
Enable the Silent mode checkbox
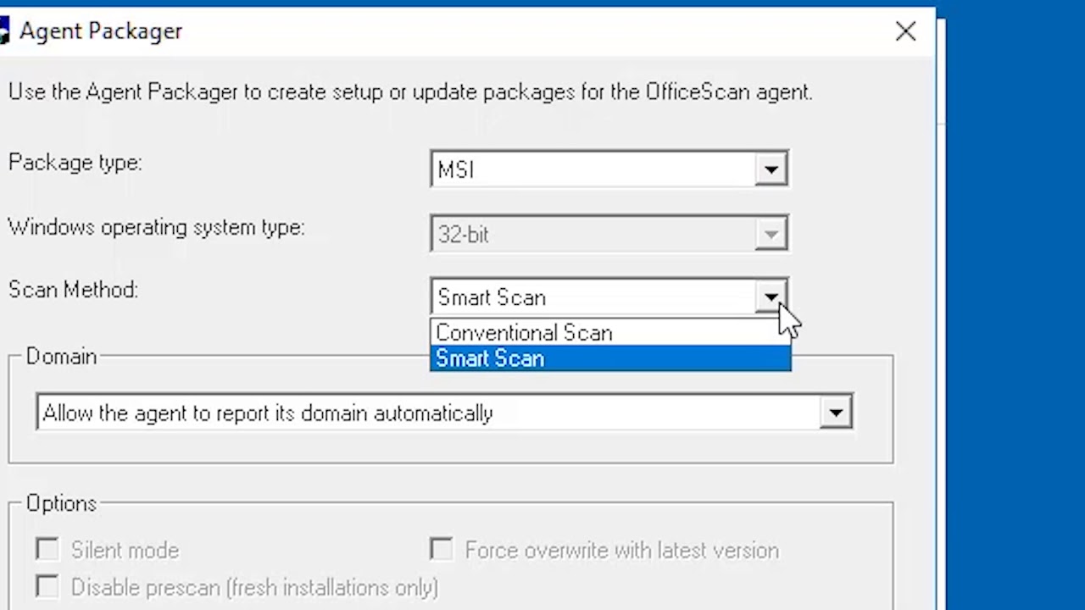coord(47,550)
